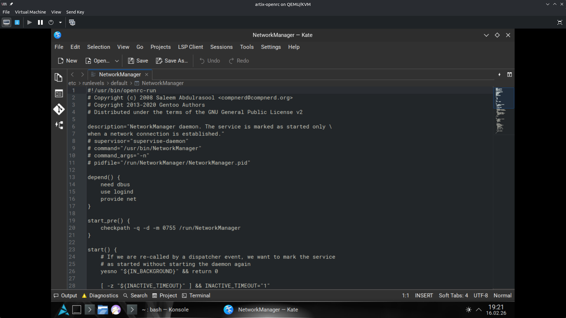Open the Git sidebar panel icon

(x=59, y=109)
